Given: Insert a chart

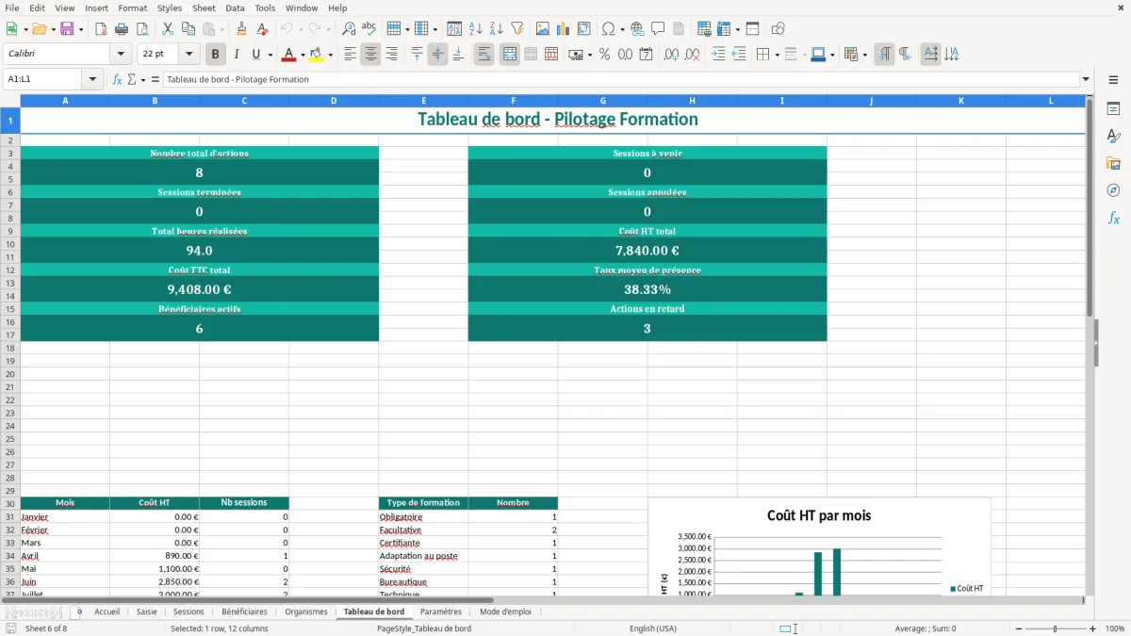Looking at the screenshot, I should tap(564, 29).
